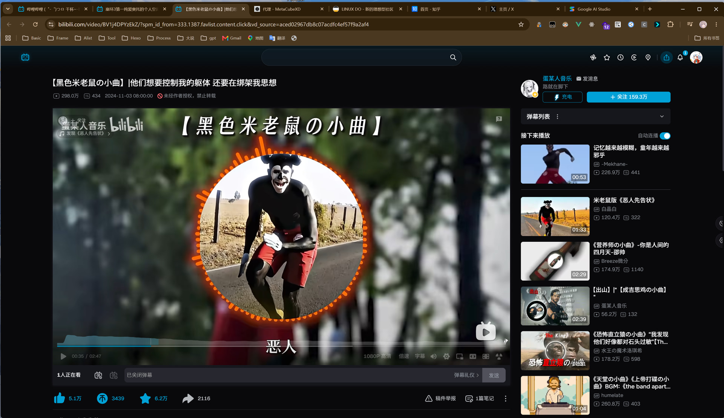Share the video with arrow icon
The width and height of the screenshot is (724, 418).
(188, 398)
